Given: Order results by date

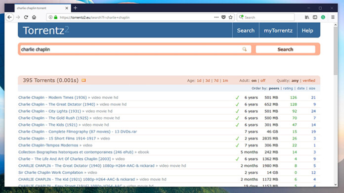Looking at the screenshot, I should pos(301,88).
